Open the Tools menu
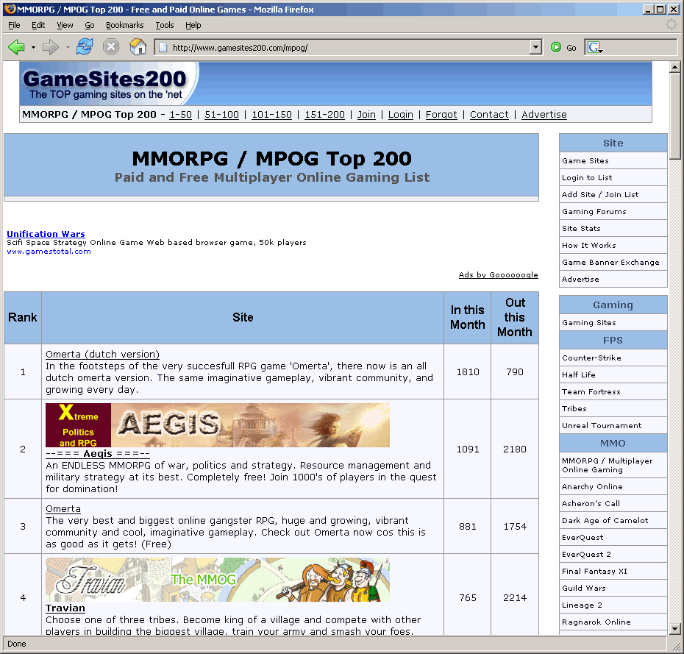Viewport: 684px width, 654px height. pyautogui.click(x=165, y=25)
